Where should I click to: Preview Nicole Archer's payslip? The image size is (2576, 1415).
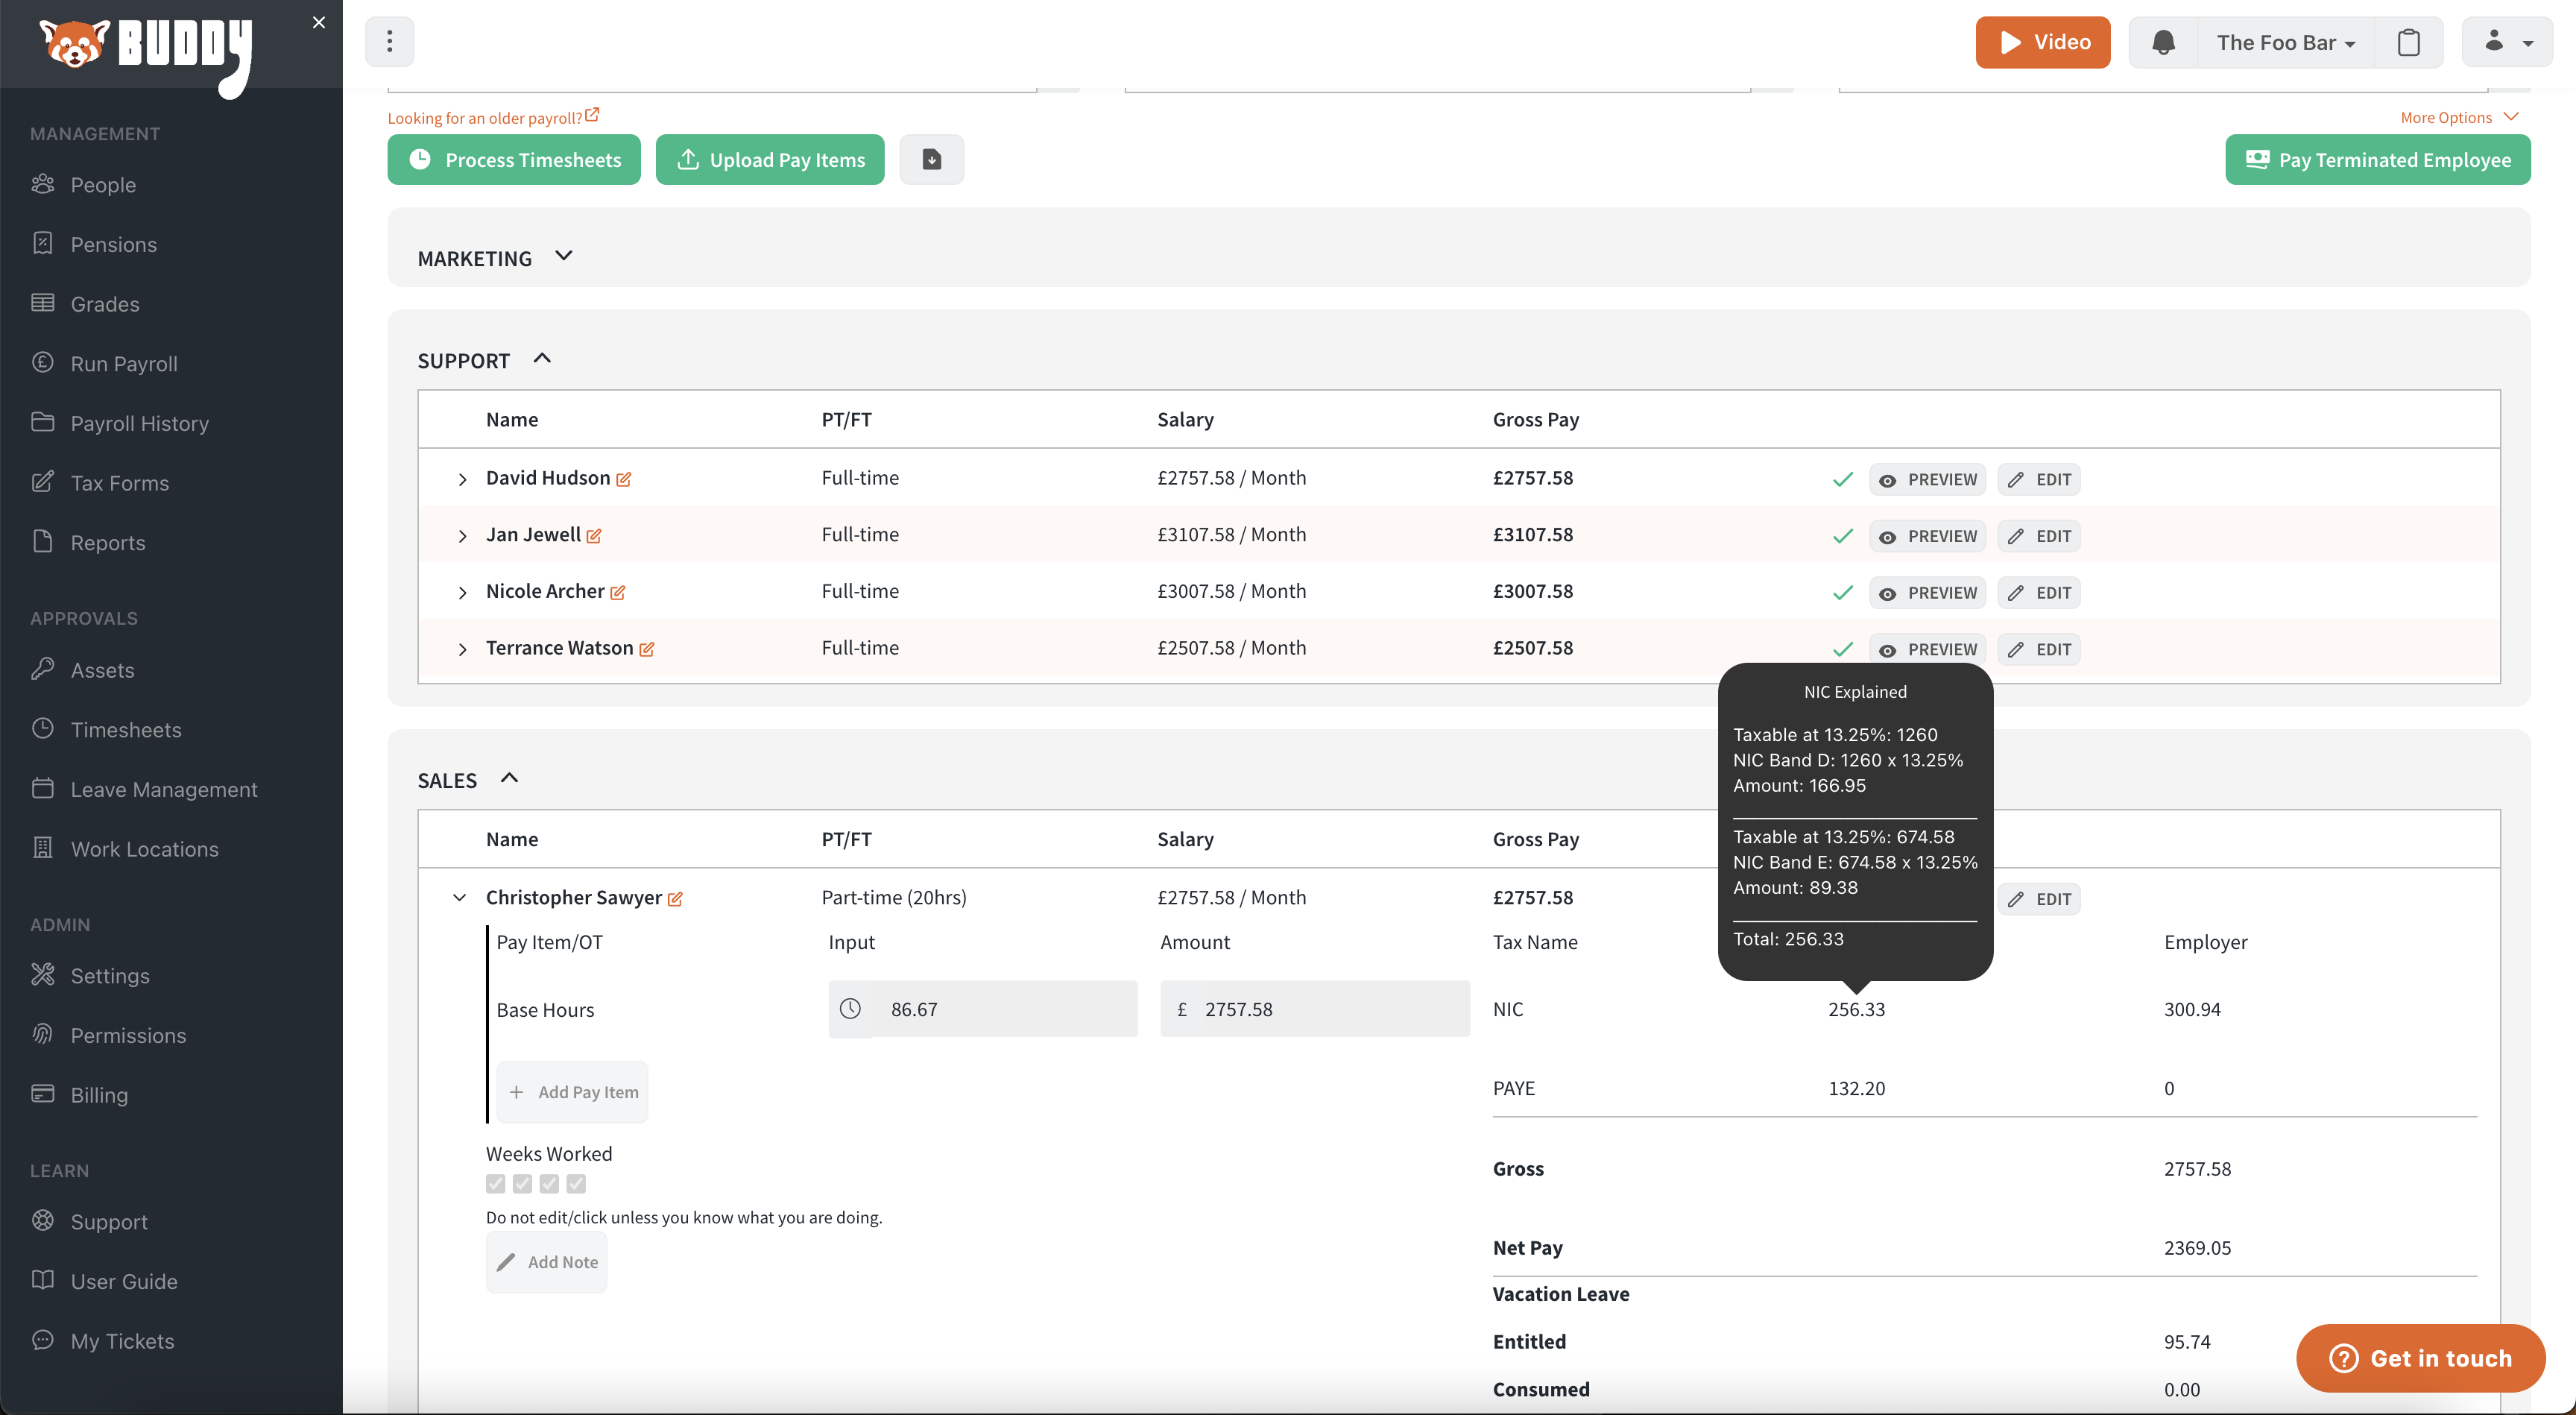click(x=1928, y=593)
